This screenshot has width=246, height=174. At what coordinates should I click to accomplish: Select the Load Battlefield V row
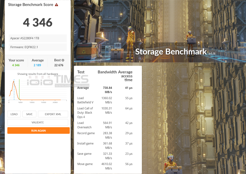pos(105,100)
